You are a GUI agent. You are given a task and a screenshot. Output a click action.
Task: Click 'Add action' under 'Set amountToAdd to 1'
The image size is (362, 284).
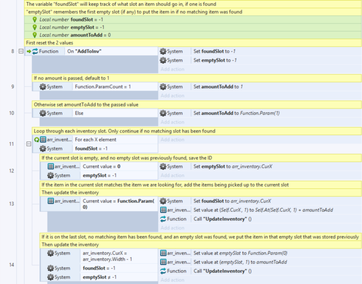pos(172,96)
